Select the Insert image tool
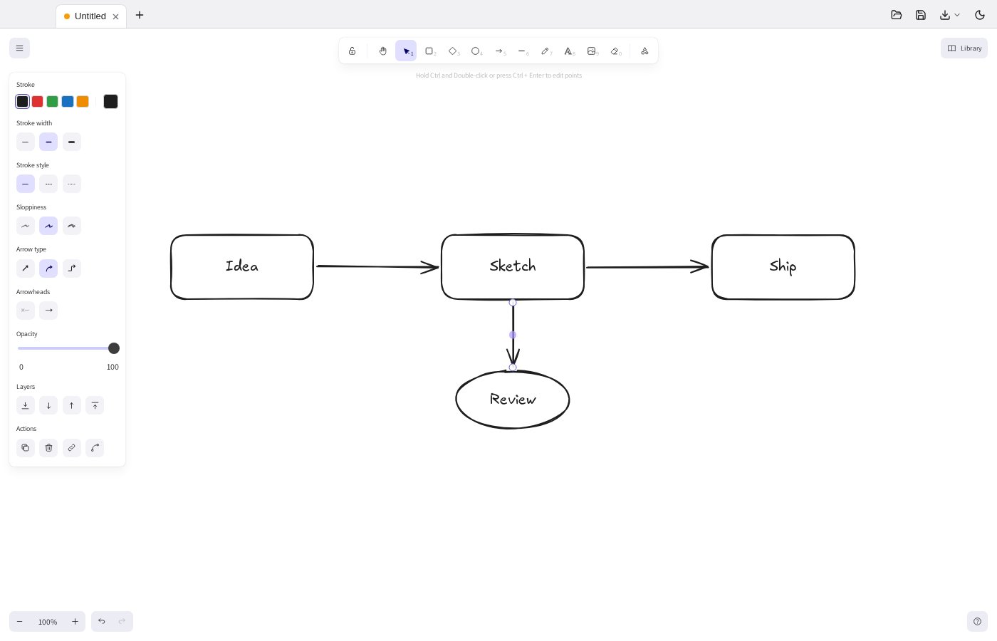 tap(592, 51)
